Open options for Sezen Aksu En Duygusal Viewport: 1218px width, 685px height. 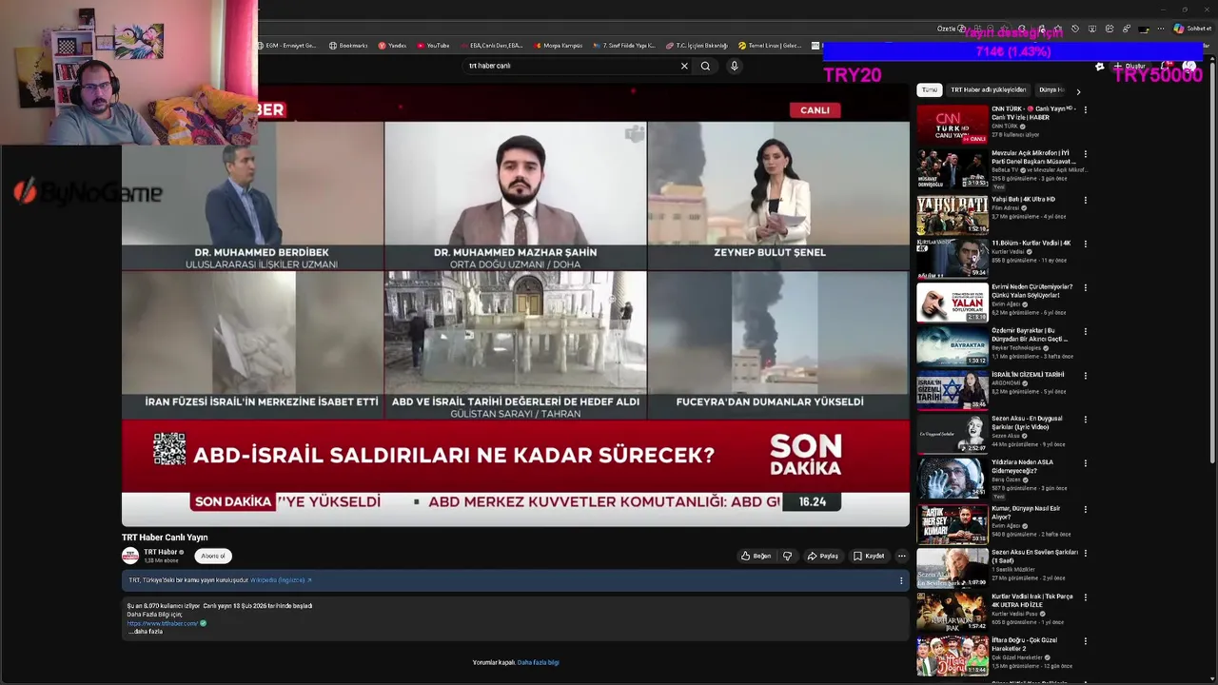[1085, 419]
